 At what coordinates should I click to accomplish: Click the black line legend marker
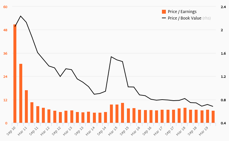(x=164, y=18)
